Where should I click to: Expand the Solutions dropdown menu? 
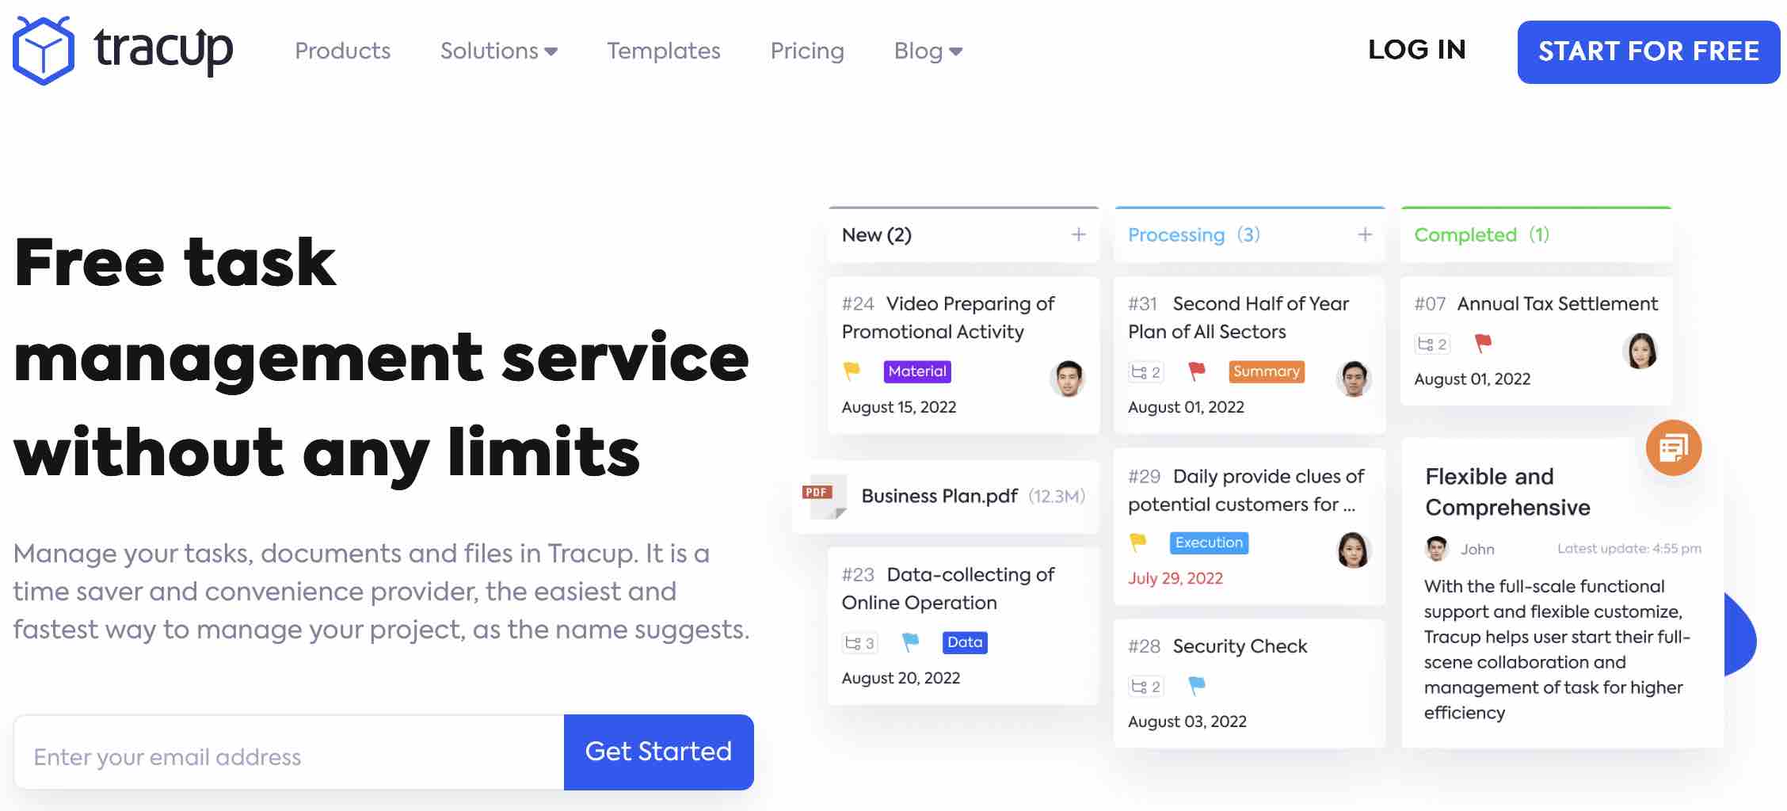pos(499,51)
